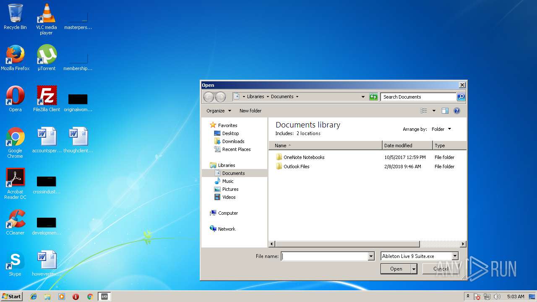537x302 pixels.
Task: Open the File name dropdown arrow
Action: (371, 256)
